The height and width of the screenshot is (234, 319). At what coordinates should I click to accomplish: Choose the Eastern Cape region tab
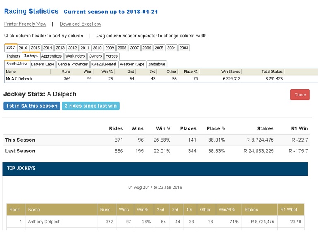[x=43, y=64]
